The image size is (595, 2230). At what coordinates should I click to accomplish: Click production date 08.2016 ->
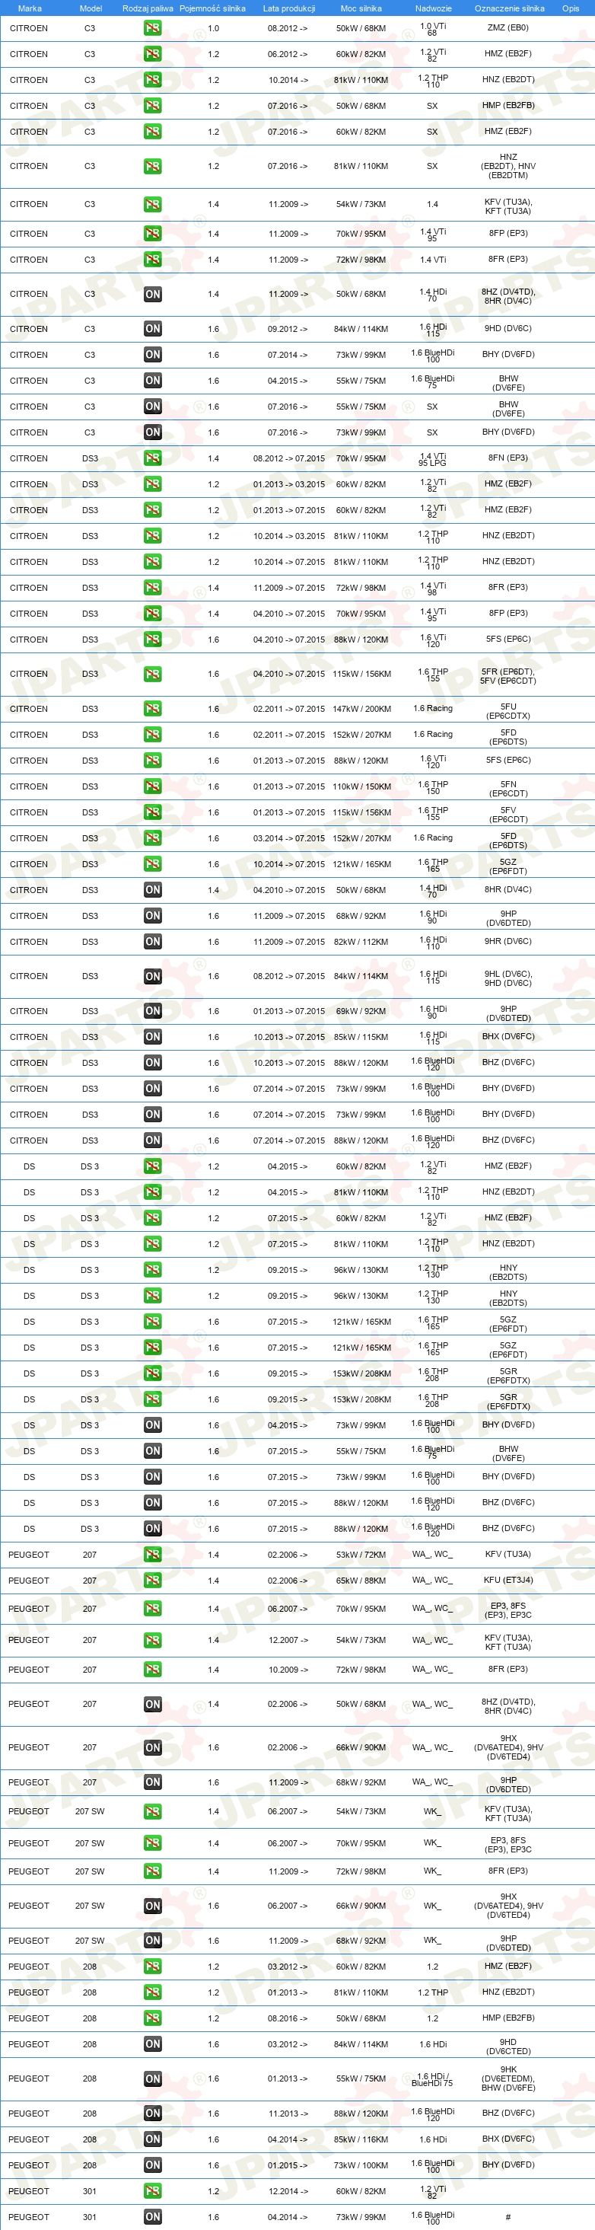tap(287, 2018)
